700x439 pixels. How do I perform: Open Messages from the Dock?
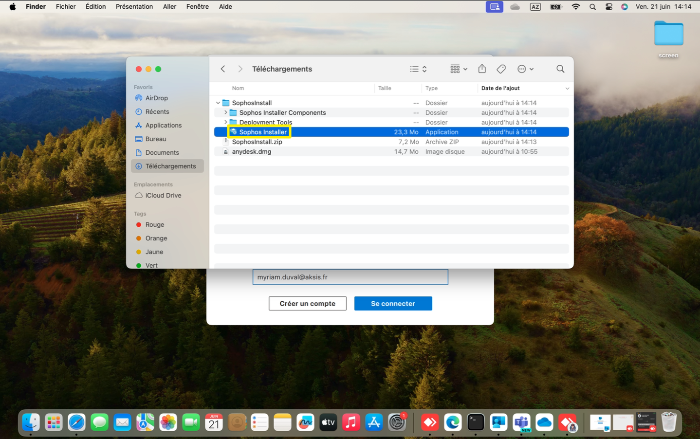(x=99, y=422)
